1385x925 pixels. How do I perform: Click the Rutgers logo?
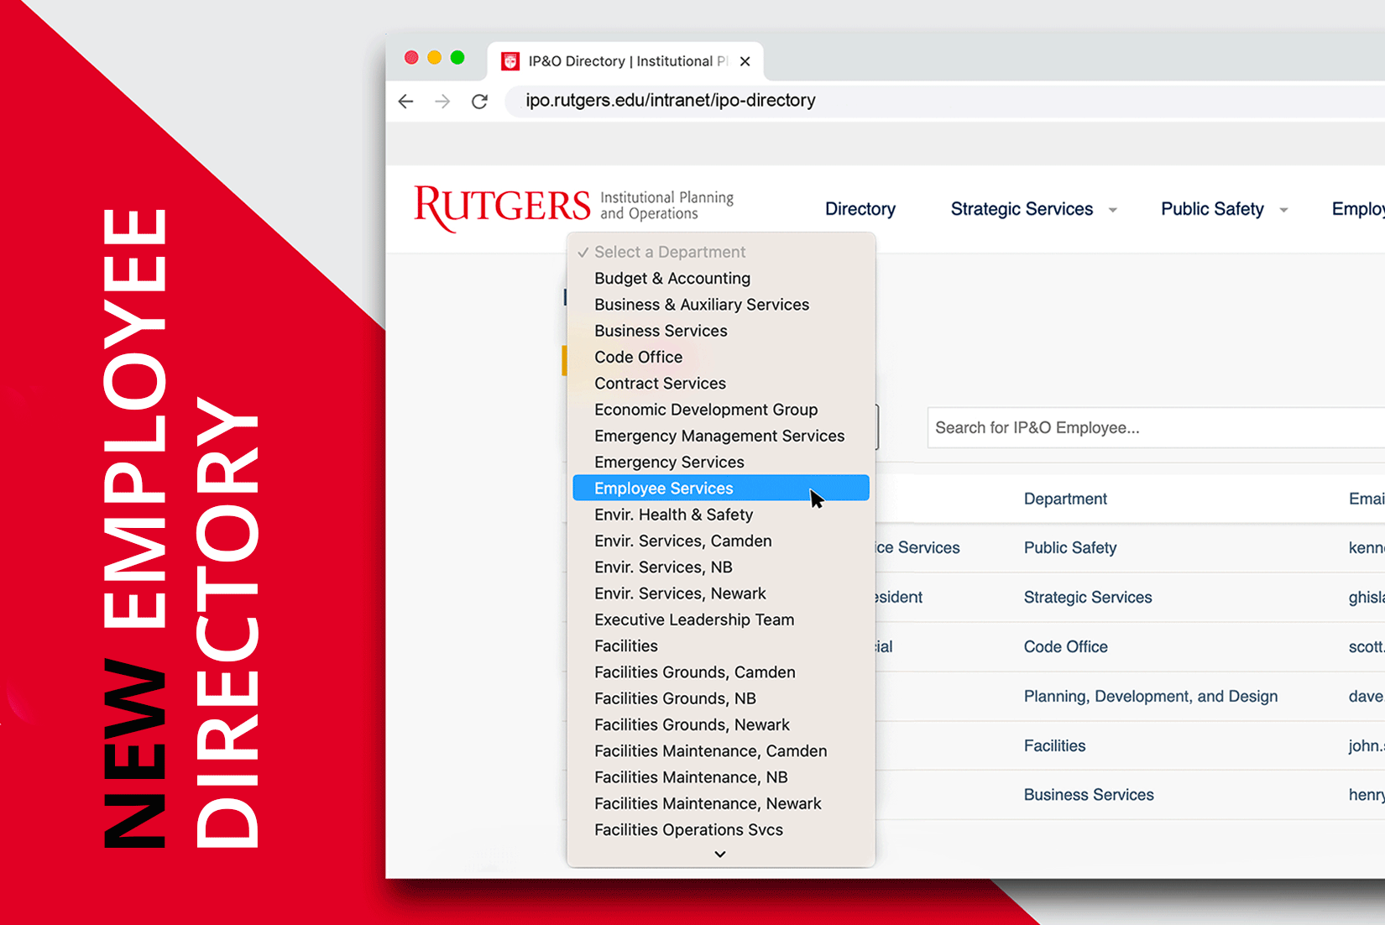click(x=502, y=206)
